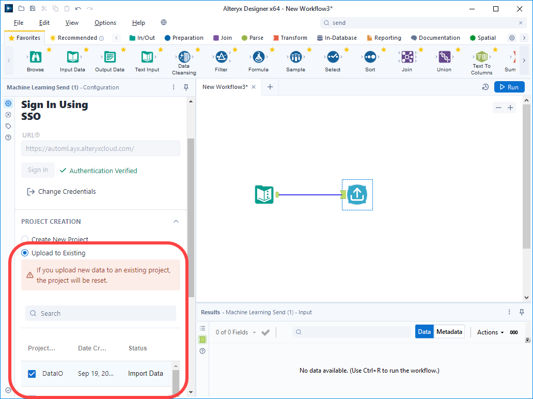Open Results panel three-dot menu

tap(509, 312)
